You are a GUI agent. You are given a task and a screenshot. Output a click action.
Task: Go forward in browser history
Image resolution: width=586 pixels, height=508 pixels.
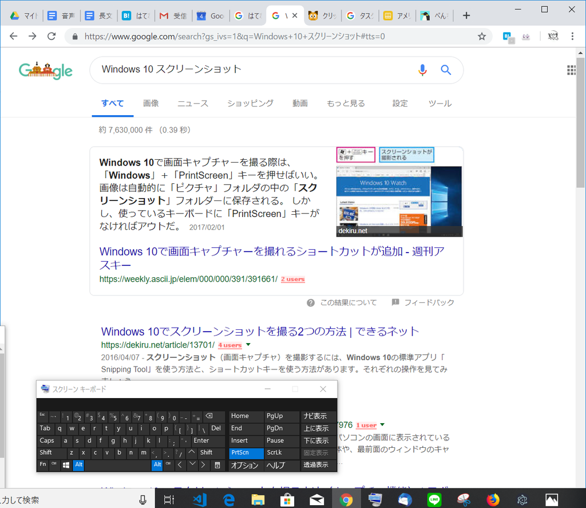pos(33,36)
